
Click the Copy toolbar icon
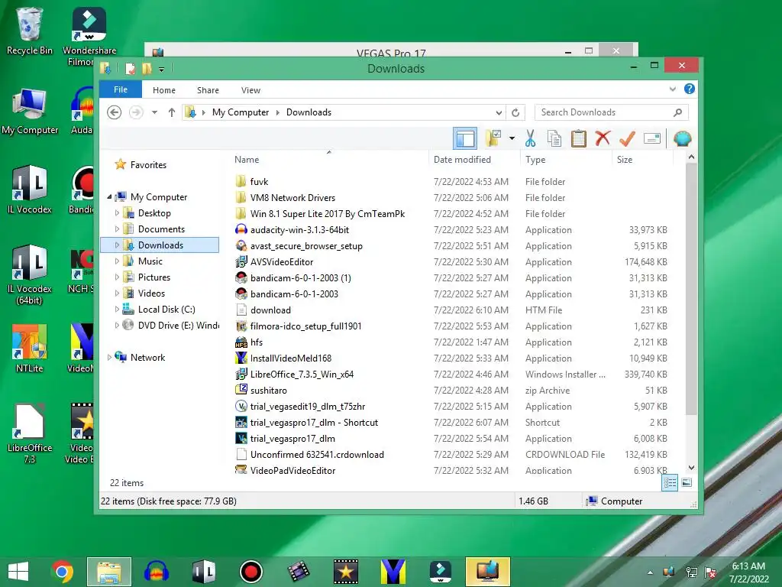pos(554,138)
